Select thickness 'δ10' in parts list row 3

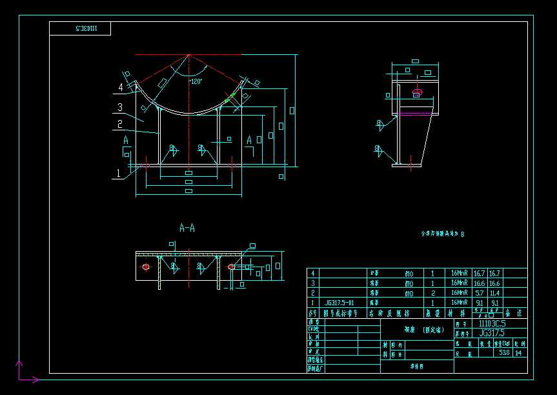coord(409,283)
